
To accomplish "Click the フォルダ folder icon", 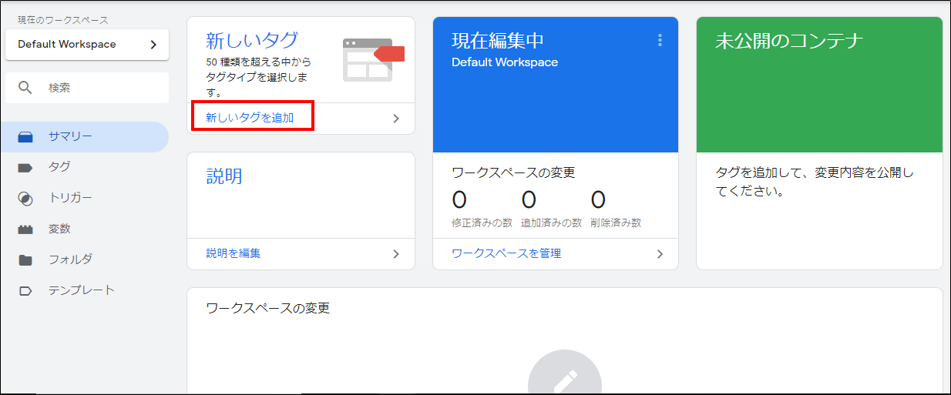I will [25, 260].
